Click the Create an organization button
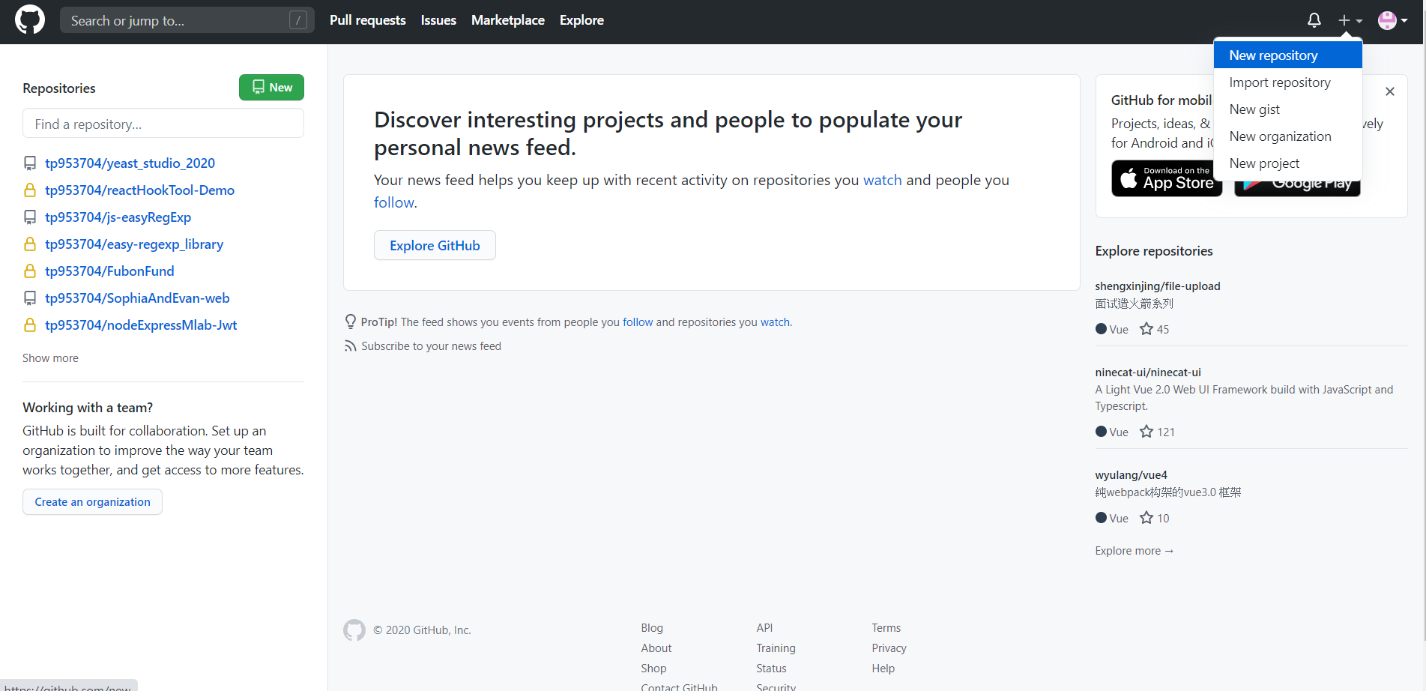Screen dimensions: 1426x691 [x=92, y=501]
